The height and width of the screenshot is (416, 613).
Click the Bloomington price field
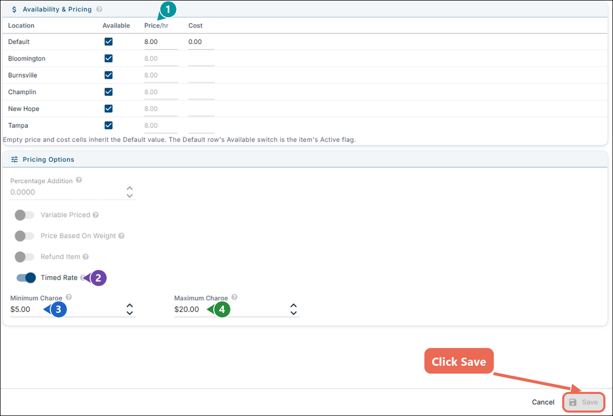161,59
